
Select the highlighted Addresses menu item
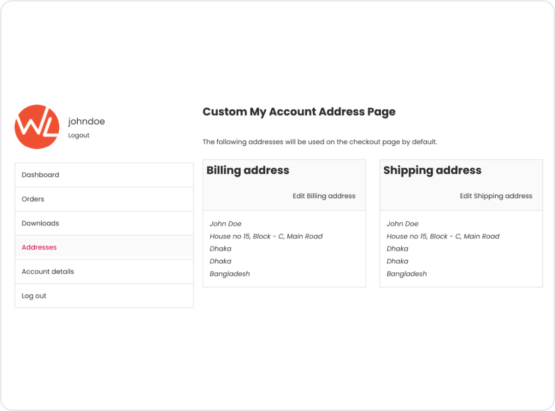tap(39, 247)
